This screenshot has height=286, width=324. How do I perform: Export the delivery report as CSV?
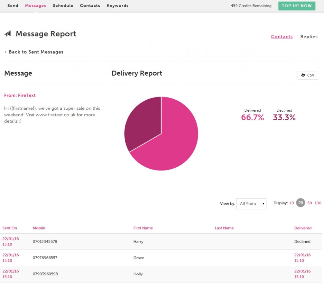(308, 75)
